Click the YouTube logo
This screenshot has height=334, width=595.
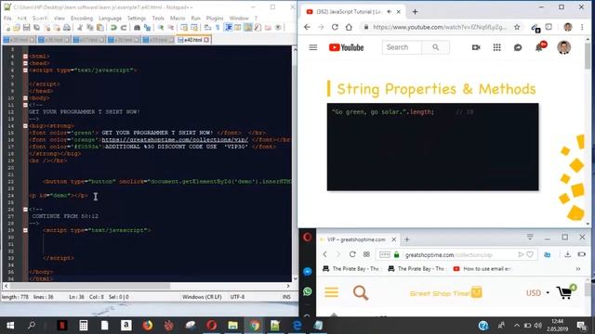coord(346,47)
